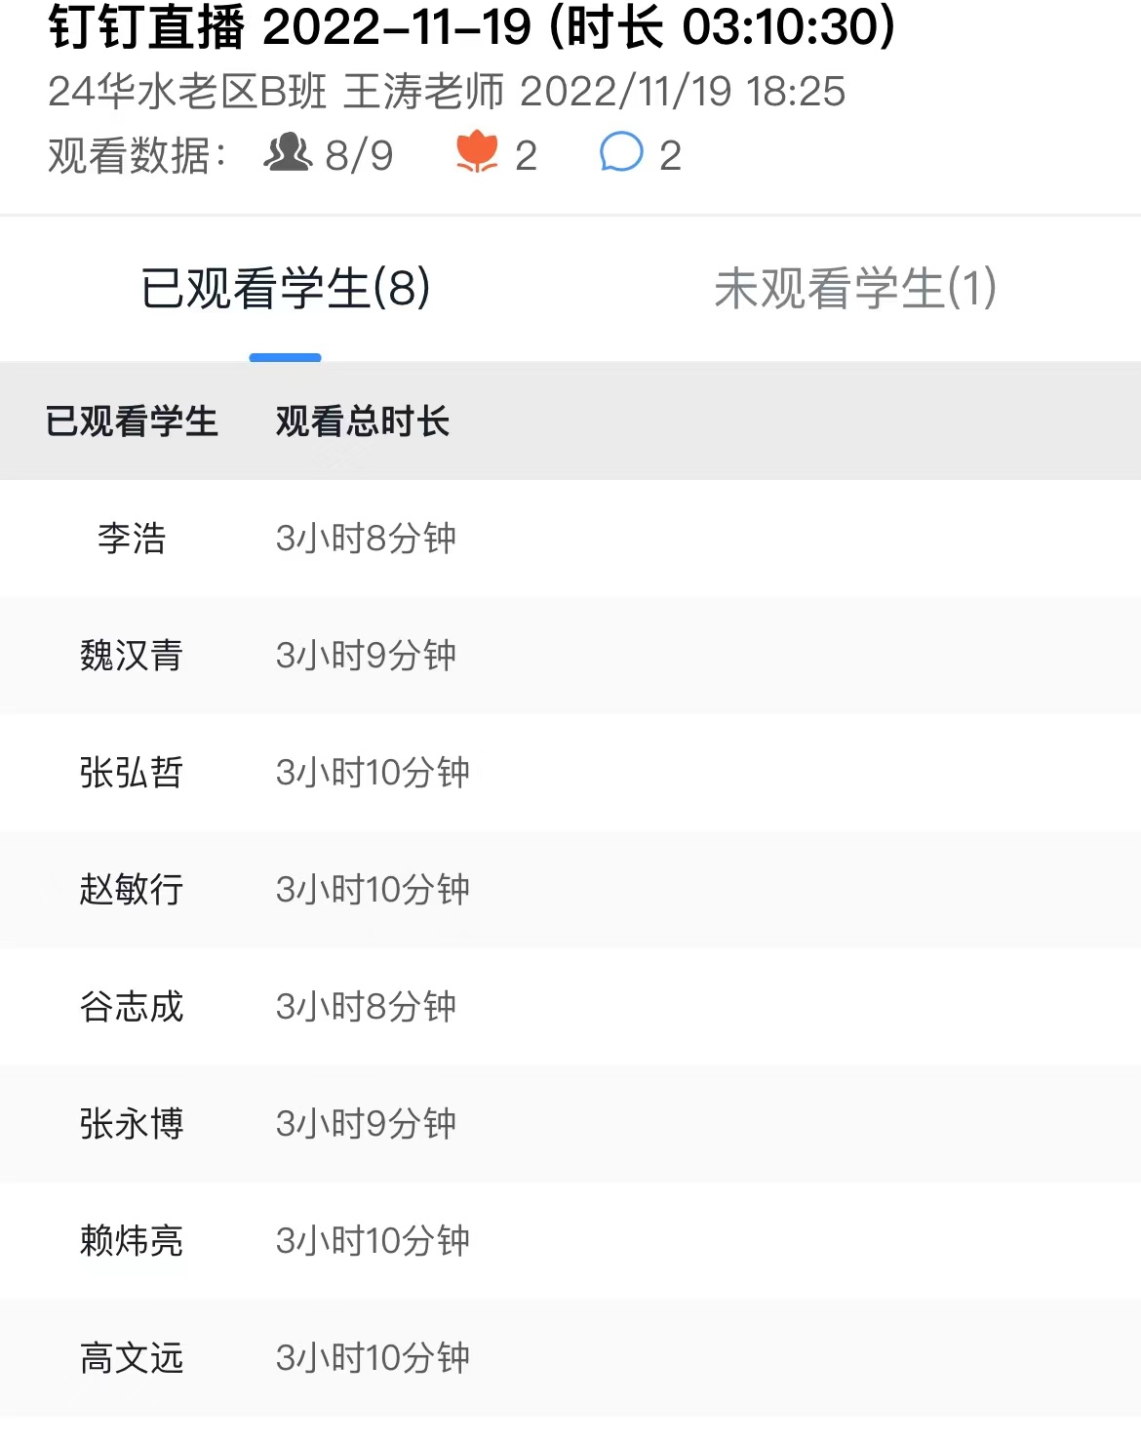Tap the viewers count people icon
1141x1445 pixels.
[x=288, y=153]
